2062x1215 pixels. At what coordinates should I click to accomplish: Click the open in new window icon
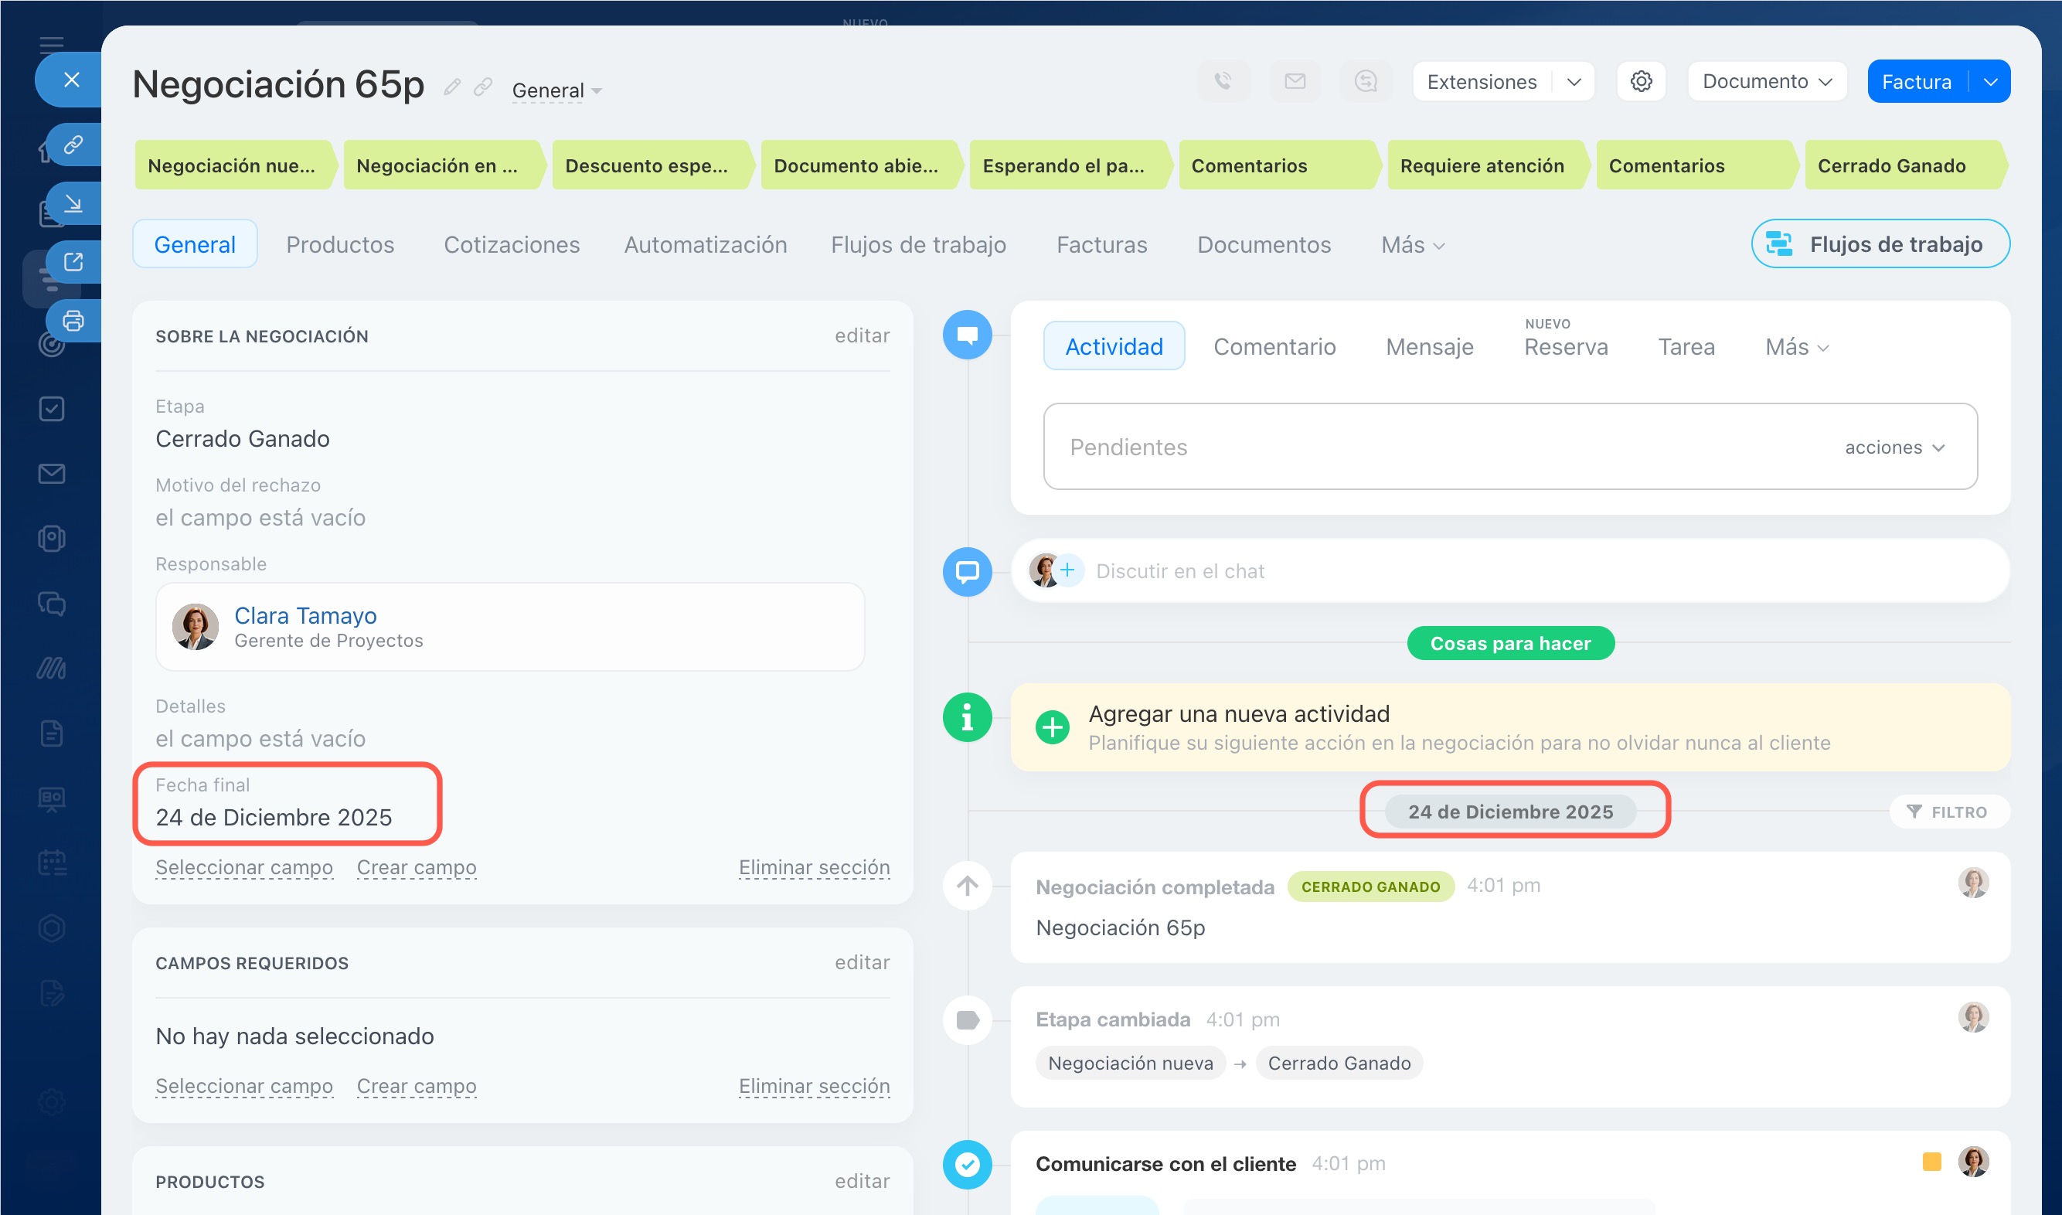(73, 262)
